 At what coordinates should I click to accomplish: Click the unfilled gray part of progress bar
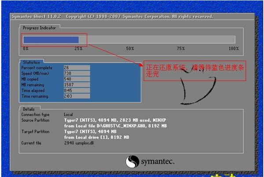tap(157, 40)
